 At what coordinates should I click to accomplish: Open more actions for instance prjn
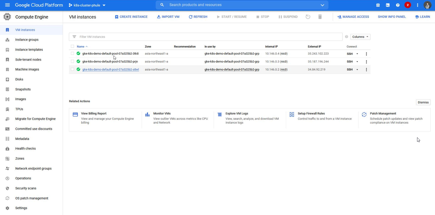pos(366,62)
